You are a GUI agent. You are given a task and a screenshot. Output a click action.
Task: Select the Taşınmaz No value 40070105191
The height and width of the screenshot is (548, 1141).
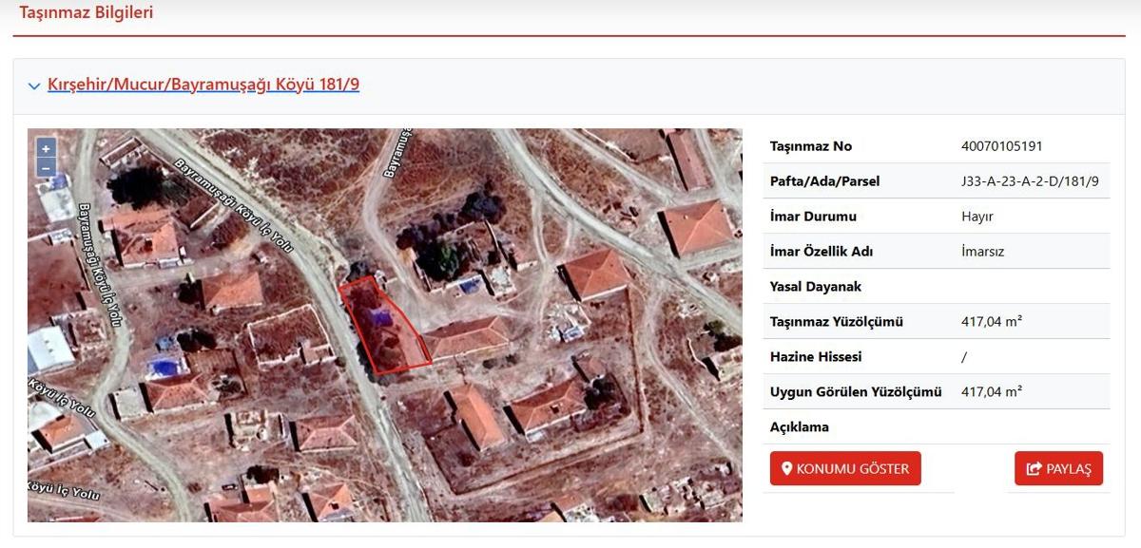1002,146
